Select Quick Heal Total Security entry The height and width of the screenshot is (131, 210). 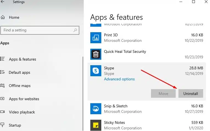pos(147,54)
